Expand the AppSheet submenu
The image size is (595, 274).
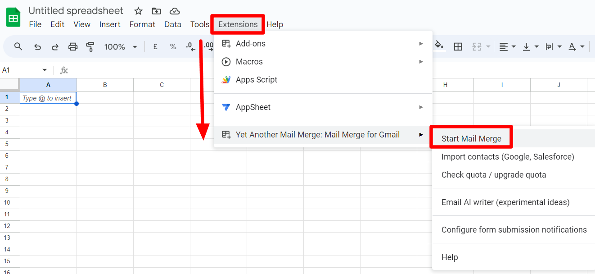click(323, 107)
